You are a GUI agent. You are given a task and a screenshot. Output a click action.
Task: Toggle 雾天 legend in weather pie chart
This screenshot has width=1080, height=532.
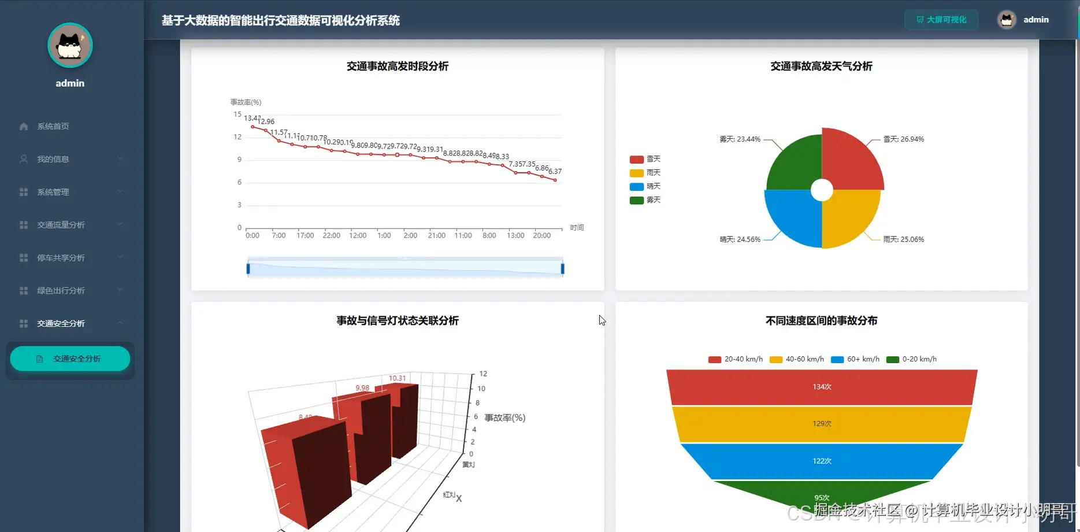tap(645, 200)
